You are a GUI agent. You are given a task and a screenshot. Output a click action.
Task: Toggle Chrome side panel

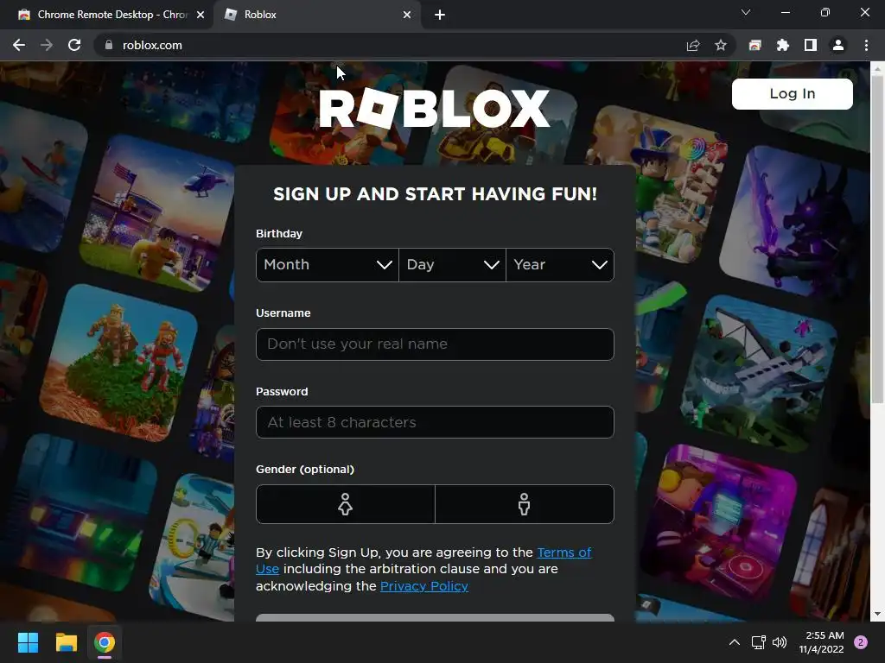[x=811, y=45]
